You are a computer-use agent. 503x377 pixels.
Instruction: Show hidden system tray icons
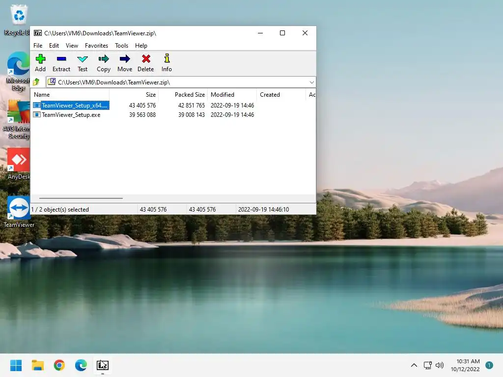[414, 365]
